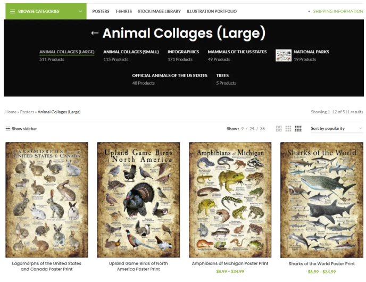Expand the Browse Categories dropdown chevron

click(80, 11)
